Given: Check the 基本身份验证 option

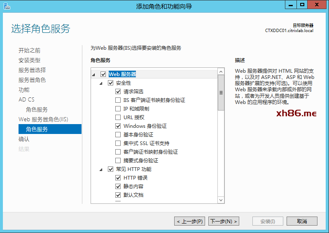Looking at the screenshot, I should 118,135.
